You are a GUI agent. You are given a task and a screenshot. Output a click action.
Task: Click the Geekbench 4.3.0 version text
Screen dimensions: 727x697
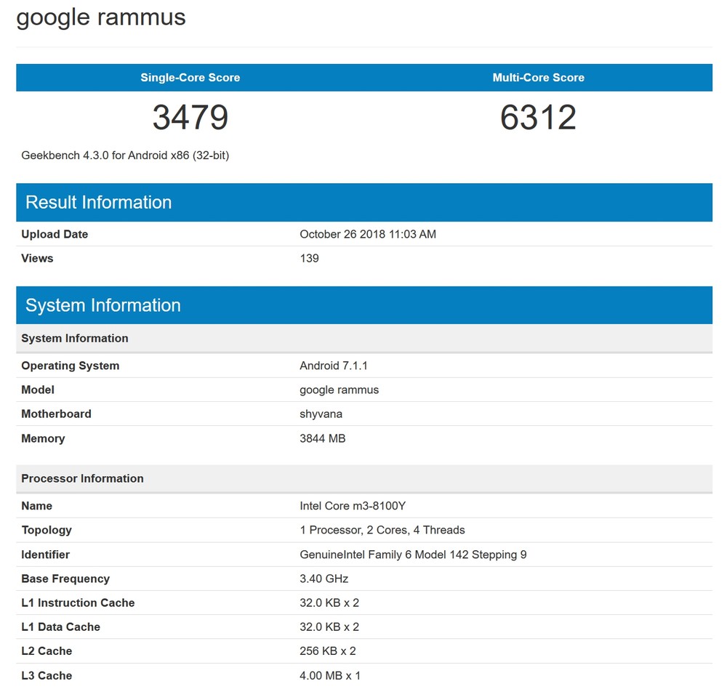pyautogui.click(x=125, y=155)
